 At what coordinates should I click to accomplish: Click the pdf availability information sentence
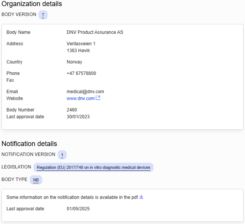tap(72, 197)
